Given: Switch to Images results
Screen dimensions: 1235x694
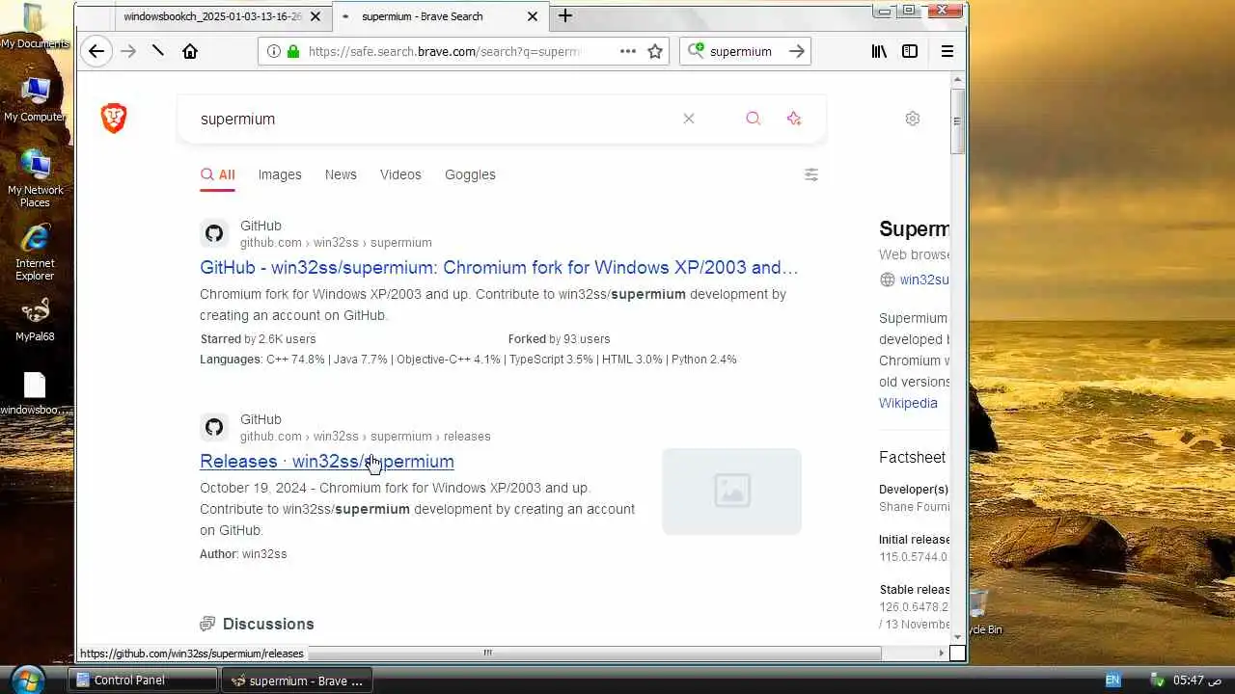Looking at the screenshot, I should tap(280, 174).
